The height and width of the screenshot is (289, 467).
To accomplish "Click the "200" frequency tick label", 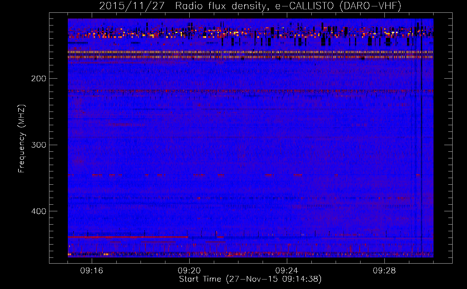I will 39,79.
